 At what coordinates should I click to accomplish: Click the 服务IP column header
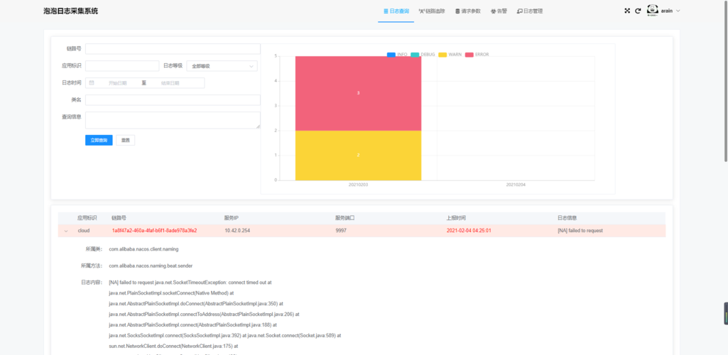click(x=232, y=218)
